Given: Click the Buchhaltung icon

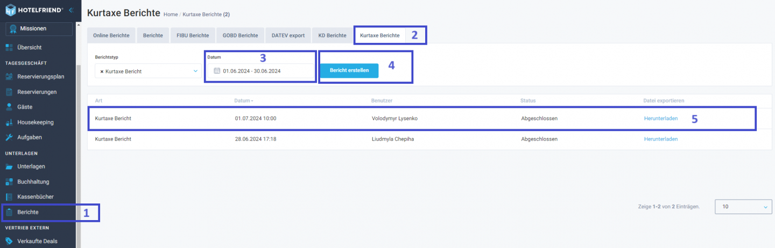Looking at the screenshot, I should (9, 181).
